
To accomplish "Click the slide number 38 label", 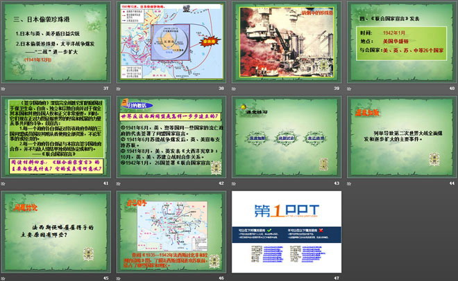I will (221, 88).
